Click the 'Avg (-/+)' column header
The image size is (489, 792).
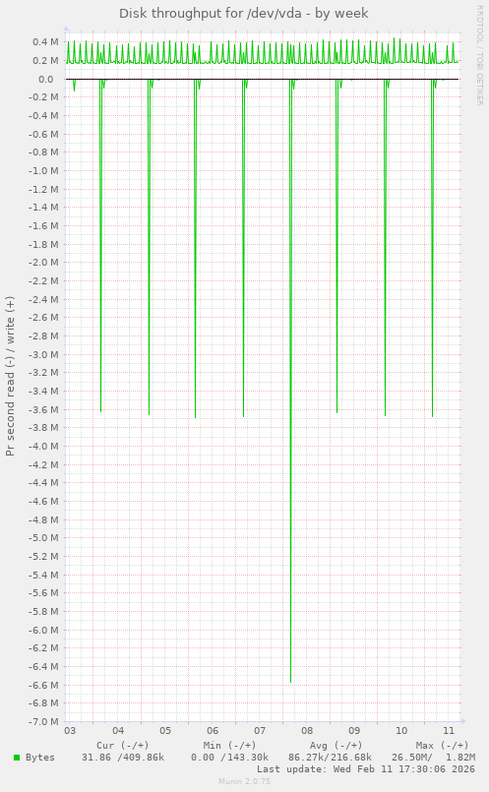point(336,746)
